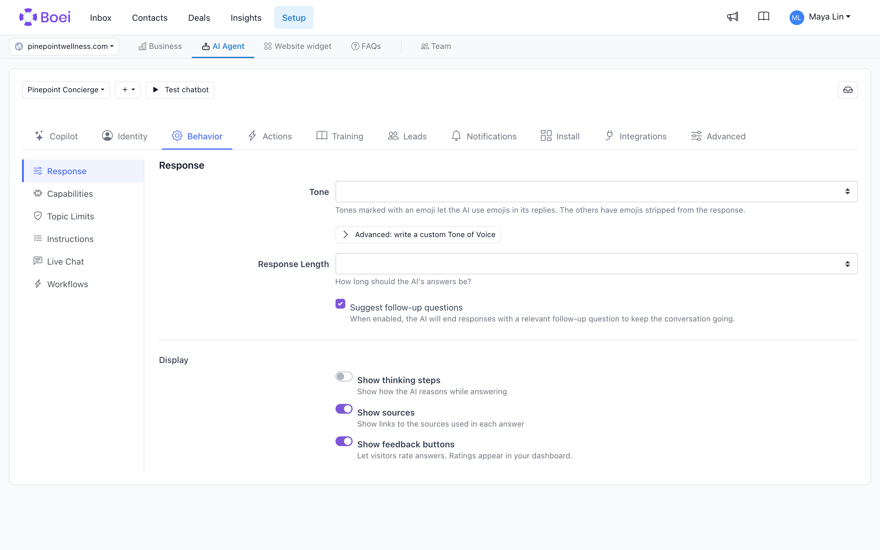Go to the Inbox menu
The image size is (880, 550).
pyautogui.click(x=100, y=17)
